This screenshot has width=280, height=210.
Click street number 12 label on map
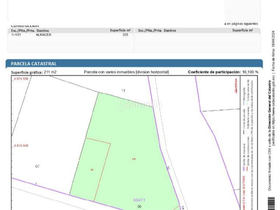point(168,168)
